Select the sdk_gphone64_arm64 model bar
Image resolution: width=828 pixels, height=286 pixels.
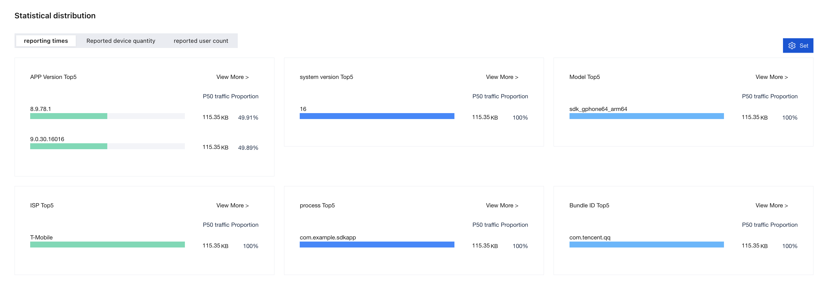pos(647,116)
